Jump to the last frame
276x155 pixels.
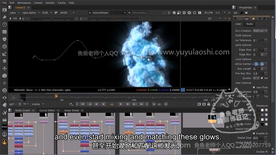click(x=141, y=104)
